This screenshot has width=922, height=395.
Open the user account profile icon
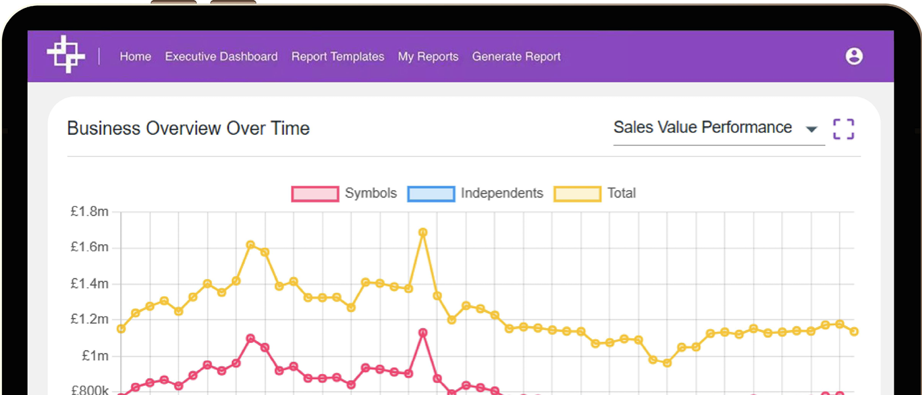854,57
